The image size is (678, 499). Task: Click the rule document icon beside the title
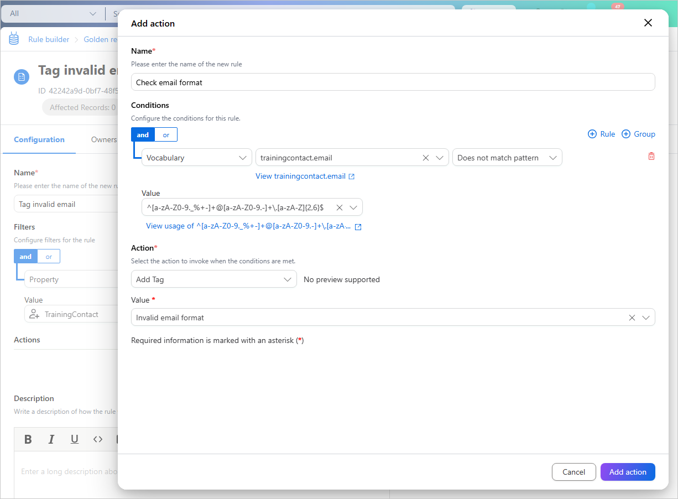22,77
